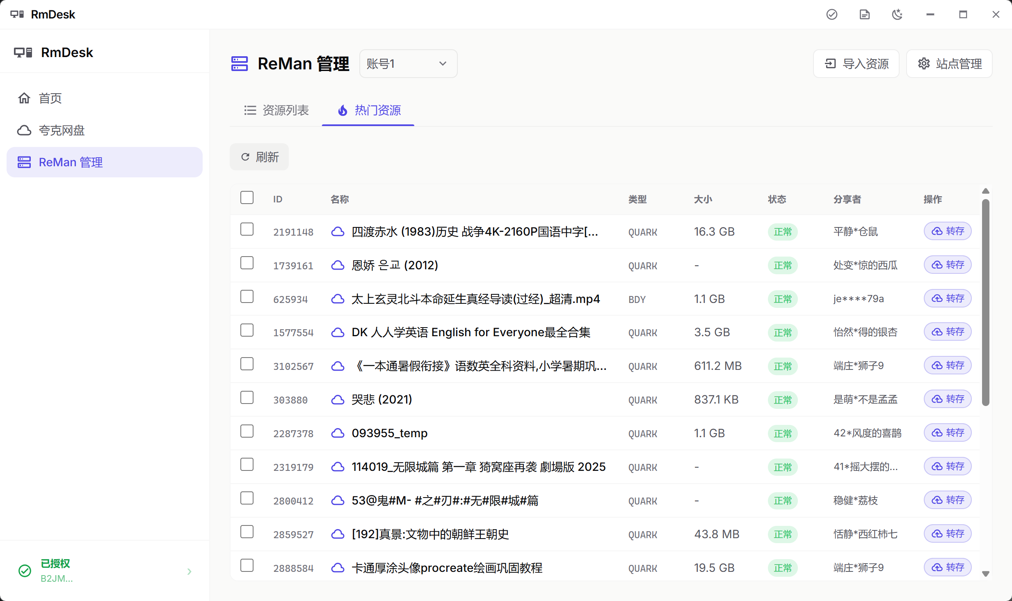Open the 账号1 account dropdown
This screenshot has height=601, width=1012.
[408, 64]
